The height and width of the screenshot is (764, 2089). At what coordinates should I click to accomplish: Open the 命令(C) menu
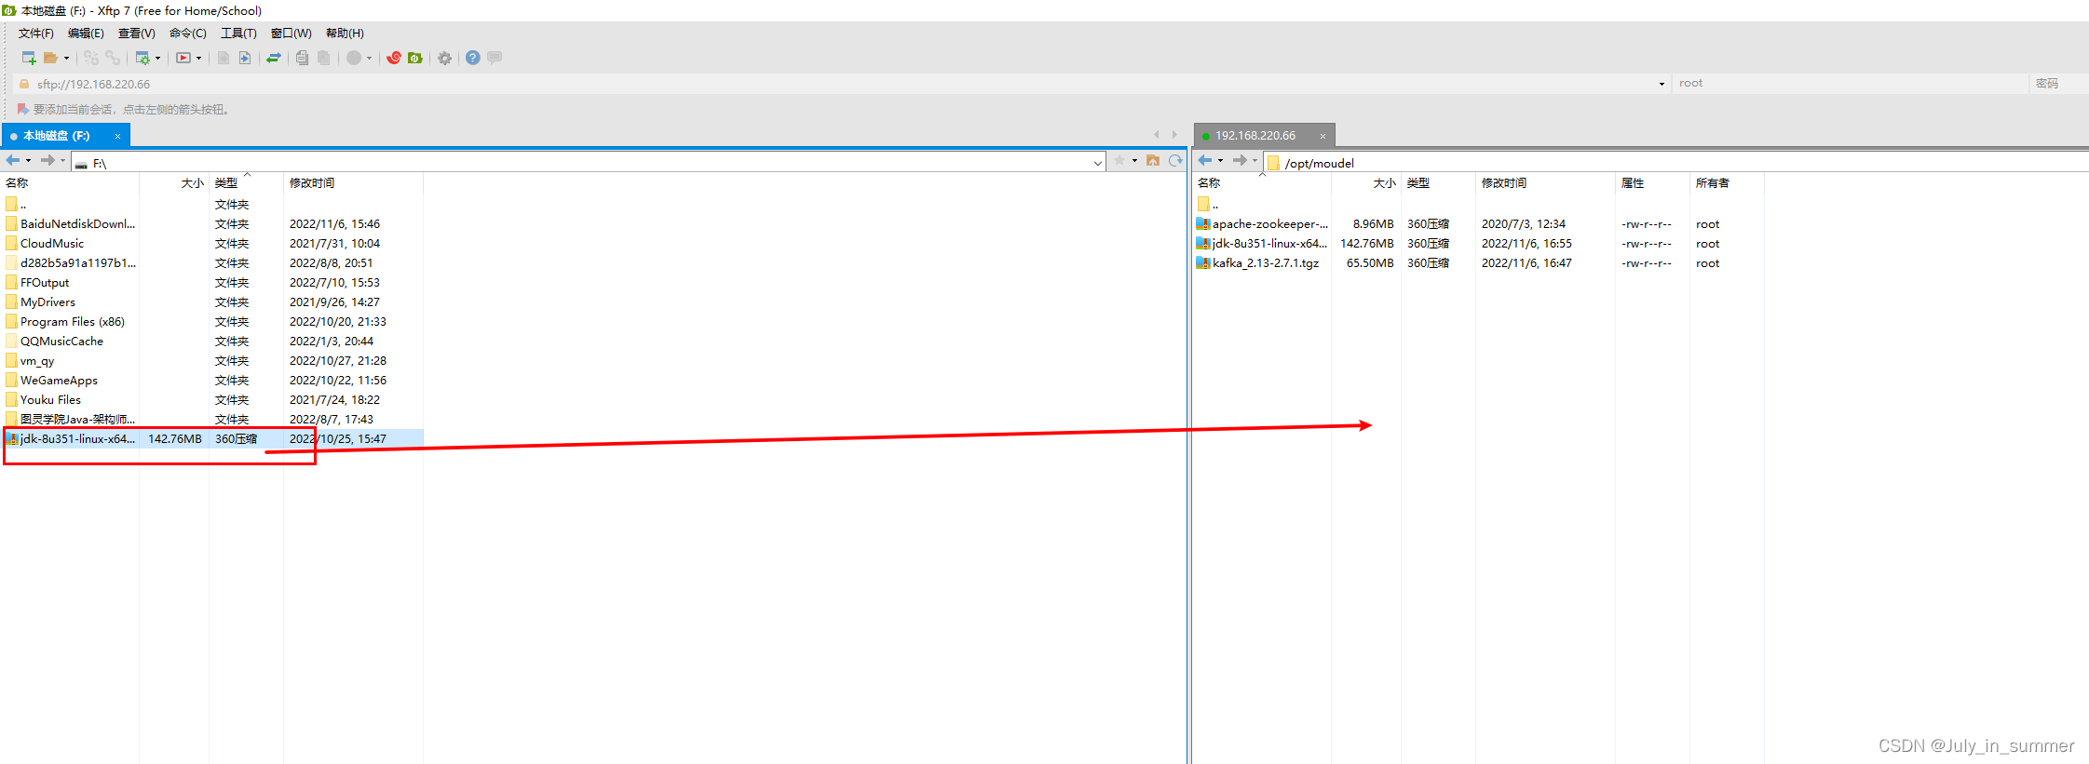pyautogui.click(x=187, y=34)
